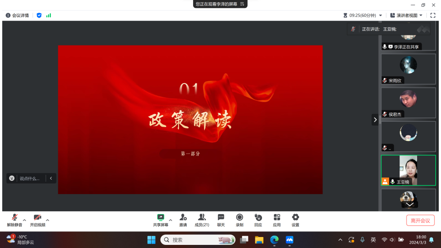Select 侯君杰 participant thumbnail
Image resolution: width=441 pixels, height=248 pixels.
[x=408, y=103]
